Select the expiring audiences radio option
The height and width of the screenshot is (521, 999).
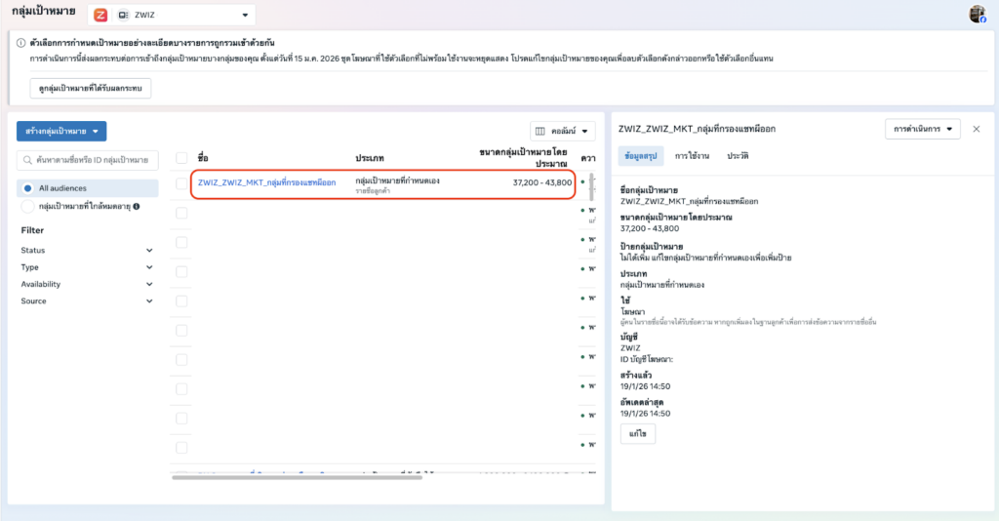(x=27, y=207)
